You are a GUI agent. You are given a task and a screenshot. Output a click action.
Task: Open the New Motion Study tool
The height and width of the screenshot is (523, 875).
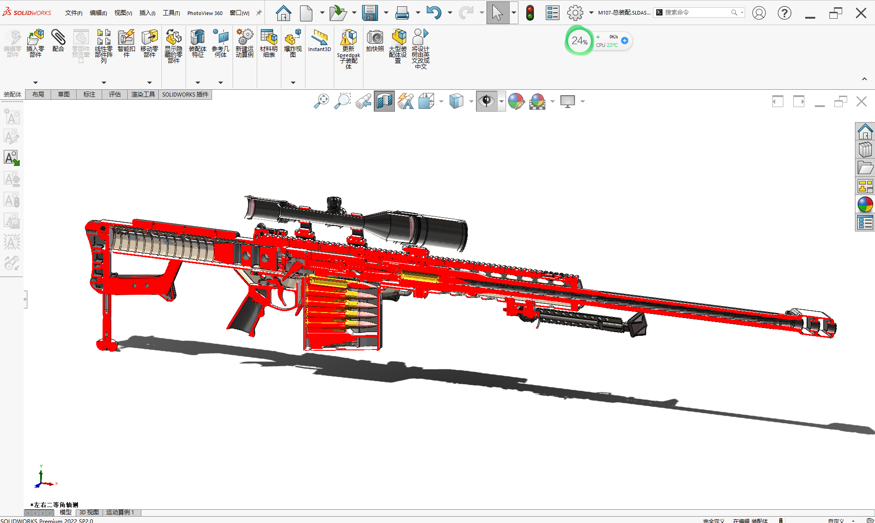(x=244, y=43)
